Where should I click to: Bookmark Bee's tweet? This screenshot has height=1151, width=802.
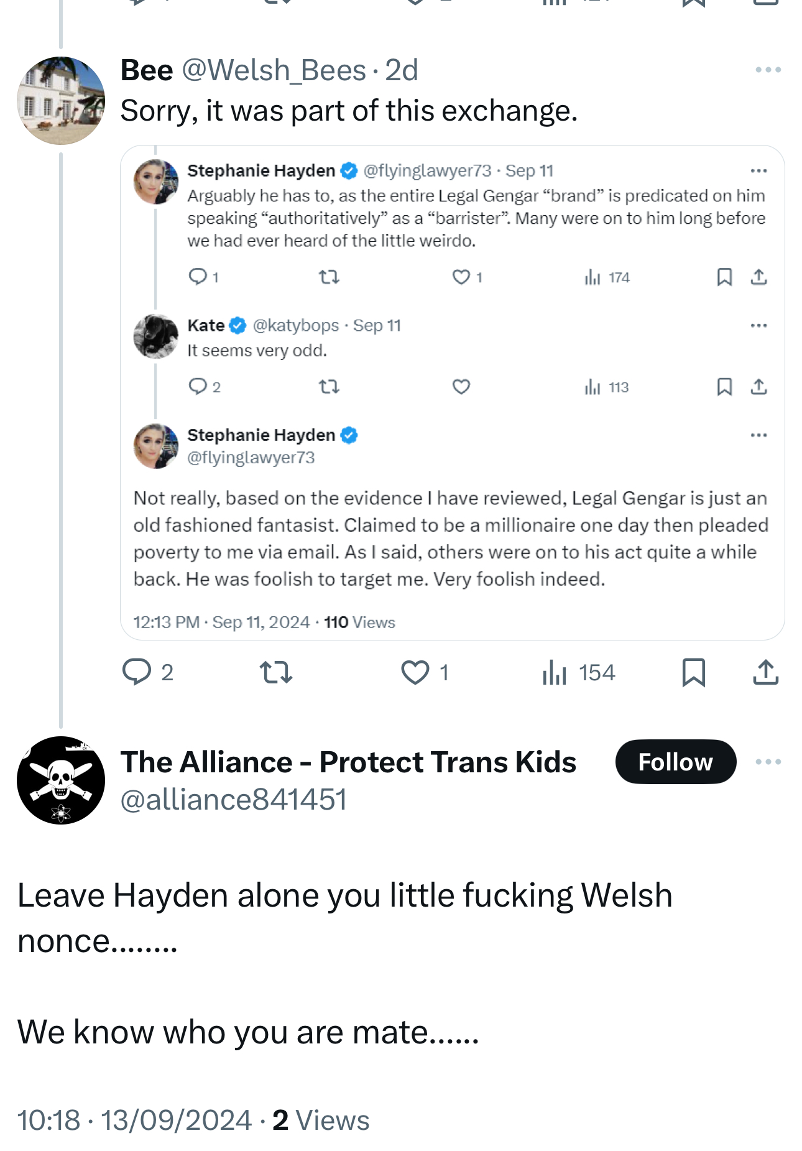693,672
